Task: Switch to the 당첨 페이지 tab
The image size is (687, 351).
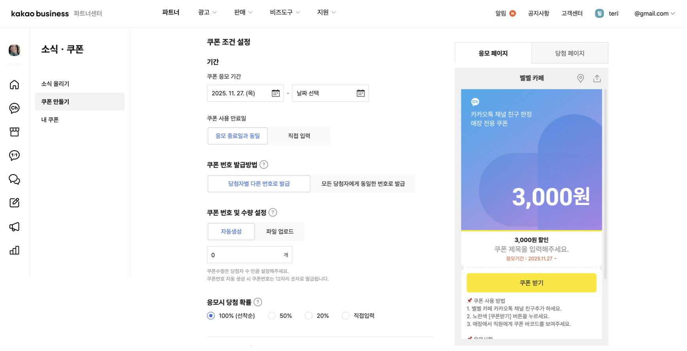Action: 569,53
